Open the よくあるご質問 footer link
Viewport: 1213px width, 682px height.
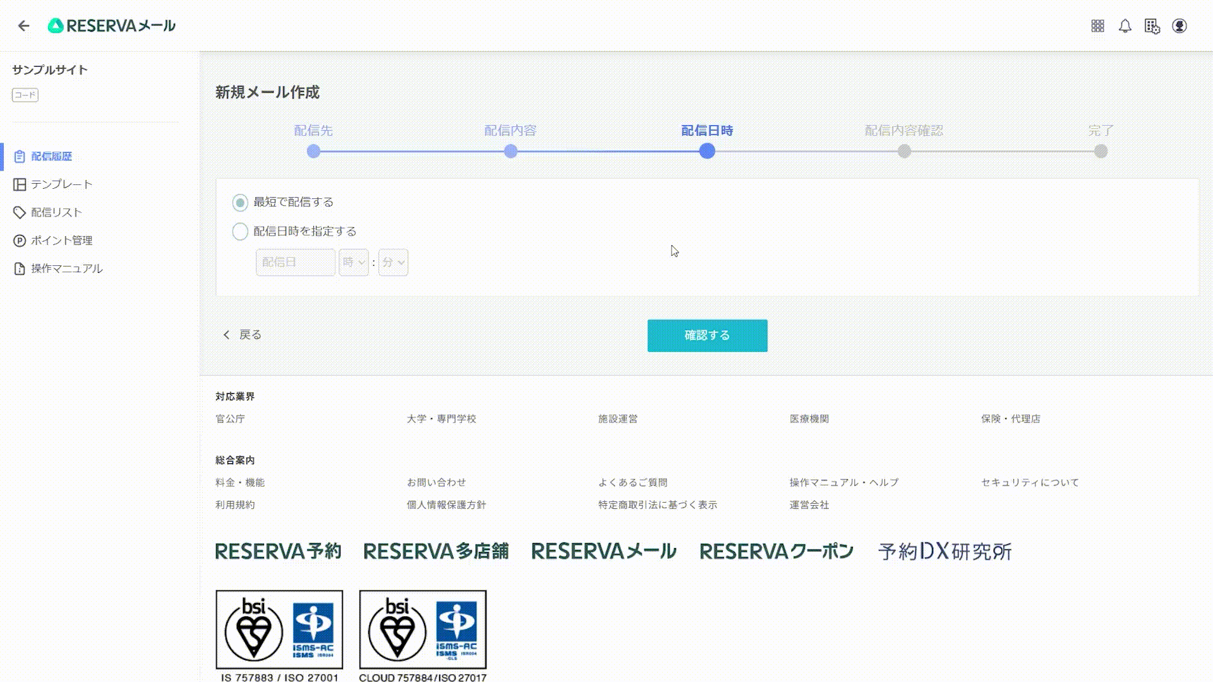point(632,482)
